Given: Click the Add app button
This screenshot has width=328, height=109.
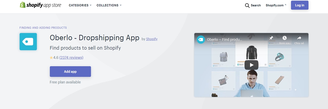Looking at the screenshot, I should 70,71.
